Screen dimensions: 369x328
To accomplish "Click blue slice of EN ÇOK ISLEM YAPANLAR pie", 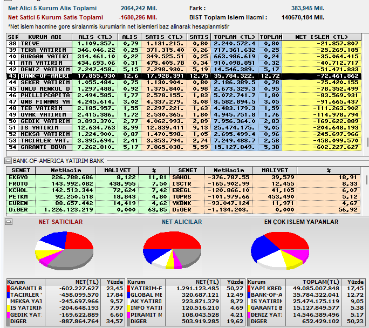I will point(264,249).
